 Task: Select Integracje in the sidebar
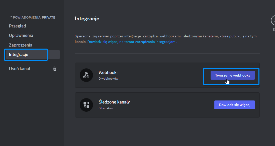click(19, 54)
